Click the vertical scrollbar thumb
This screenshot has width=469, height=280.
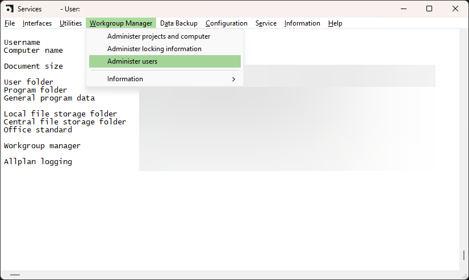464,255
